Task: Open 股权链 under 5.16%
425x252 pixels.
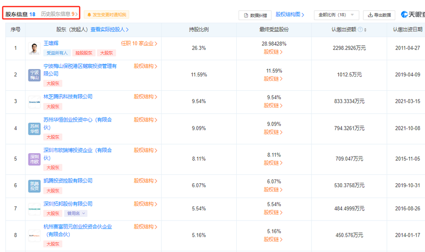Action: click(x=273, y=239)
